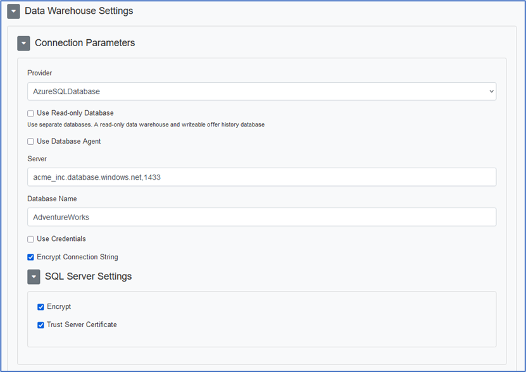Viewport: 526px width, 372px height.
Task: Enable the Use Database Agent checkbox
Action: coord(30,142)
